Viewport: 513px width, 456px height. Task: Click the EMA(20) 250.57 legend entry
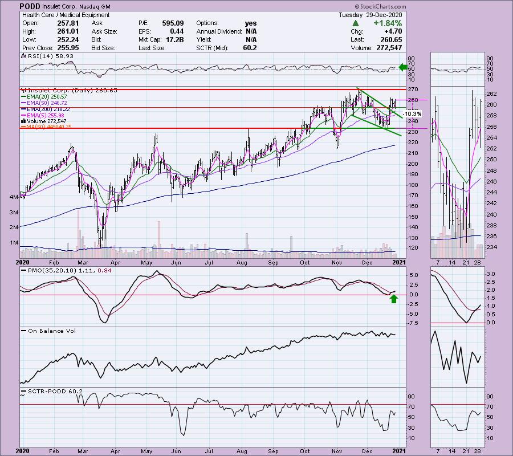click(44, 97)
